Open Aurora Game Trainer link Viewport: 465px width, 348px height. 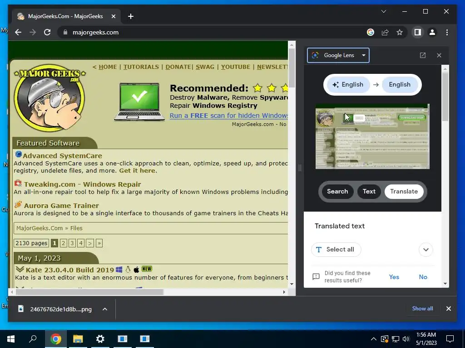click(x=61, y=206)
